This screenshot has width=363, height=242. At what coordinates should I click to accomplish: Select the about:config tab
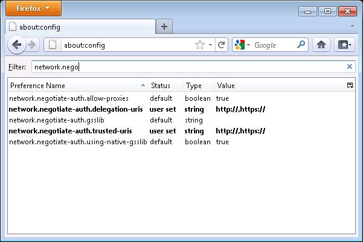tap(80, 27)
